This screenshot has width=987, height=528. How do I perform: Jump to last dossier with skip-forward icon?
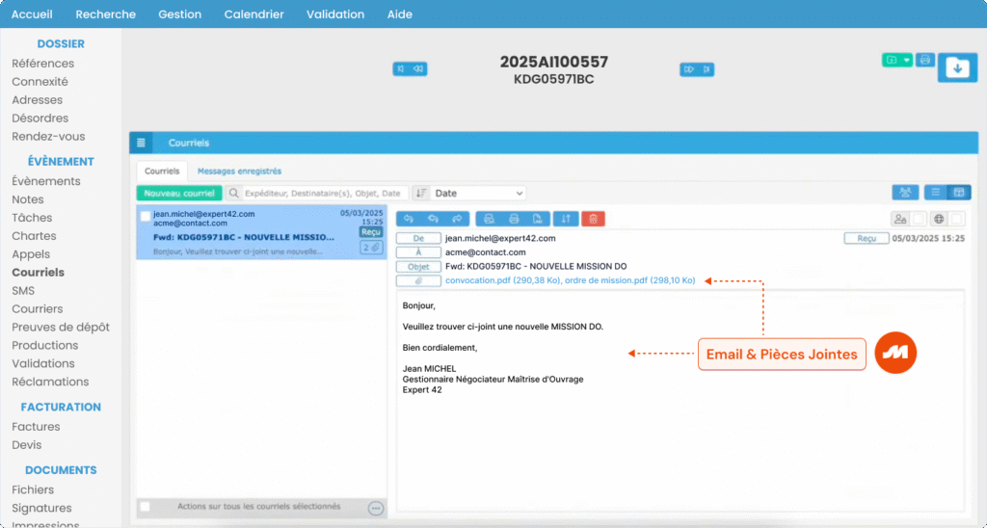point(707,69)
